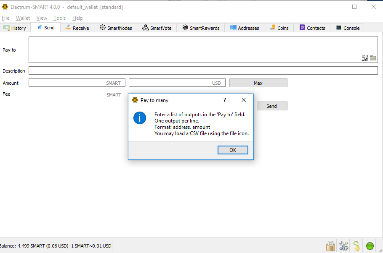Confirm the dialog with OK

click(x=233, y=150)
